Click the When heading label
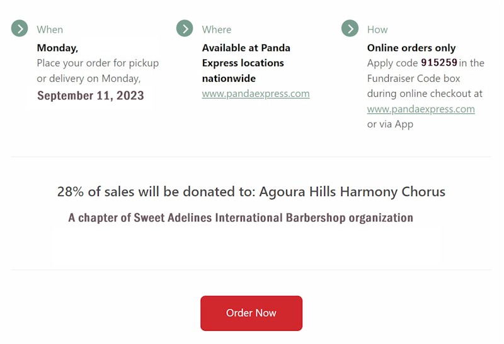Screen dimensions: 504x344 pos(50,30)
